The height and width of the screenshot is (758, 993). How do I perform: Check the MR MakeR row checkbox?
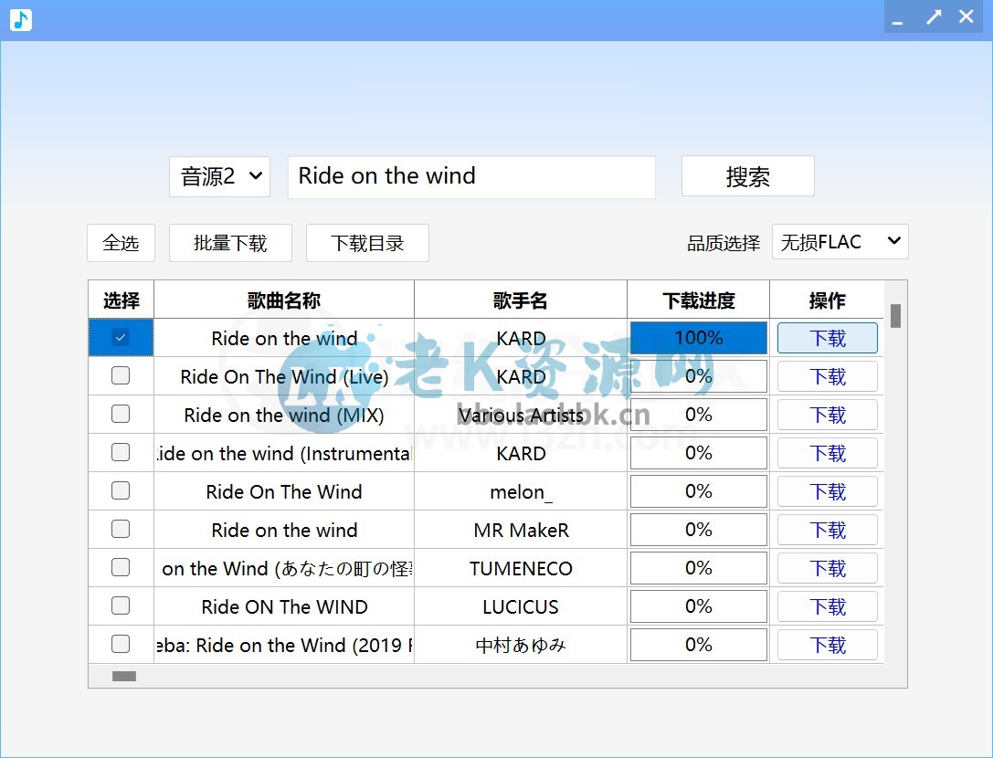[121, 529]
